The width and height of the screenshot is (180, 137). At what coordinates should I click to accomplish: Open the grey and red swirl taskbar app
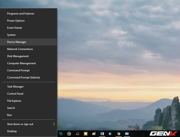coord(78,134)
